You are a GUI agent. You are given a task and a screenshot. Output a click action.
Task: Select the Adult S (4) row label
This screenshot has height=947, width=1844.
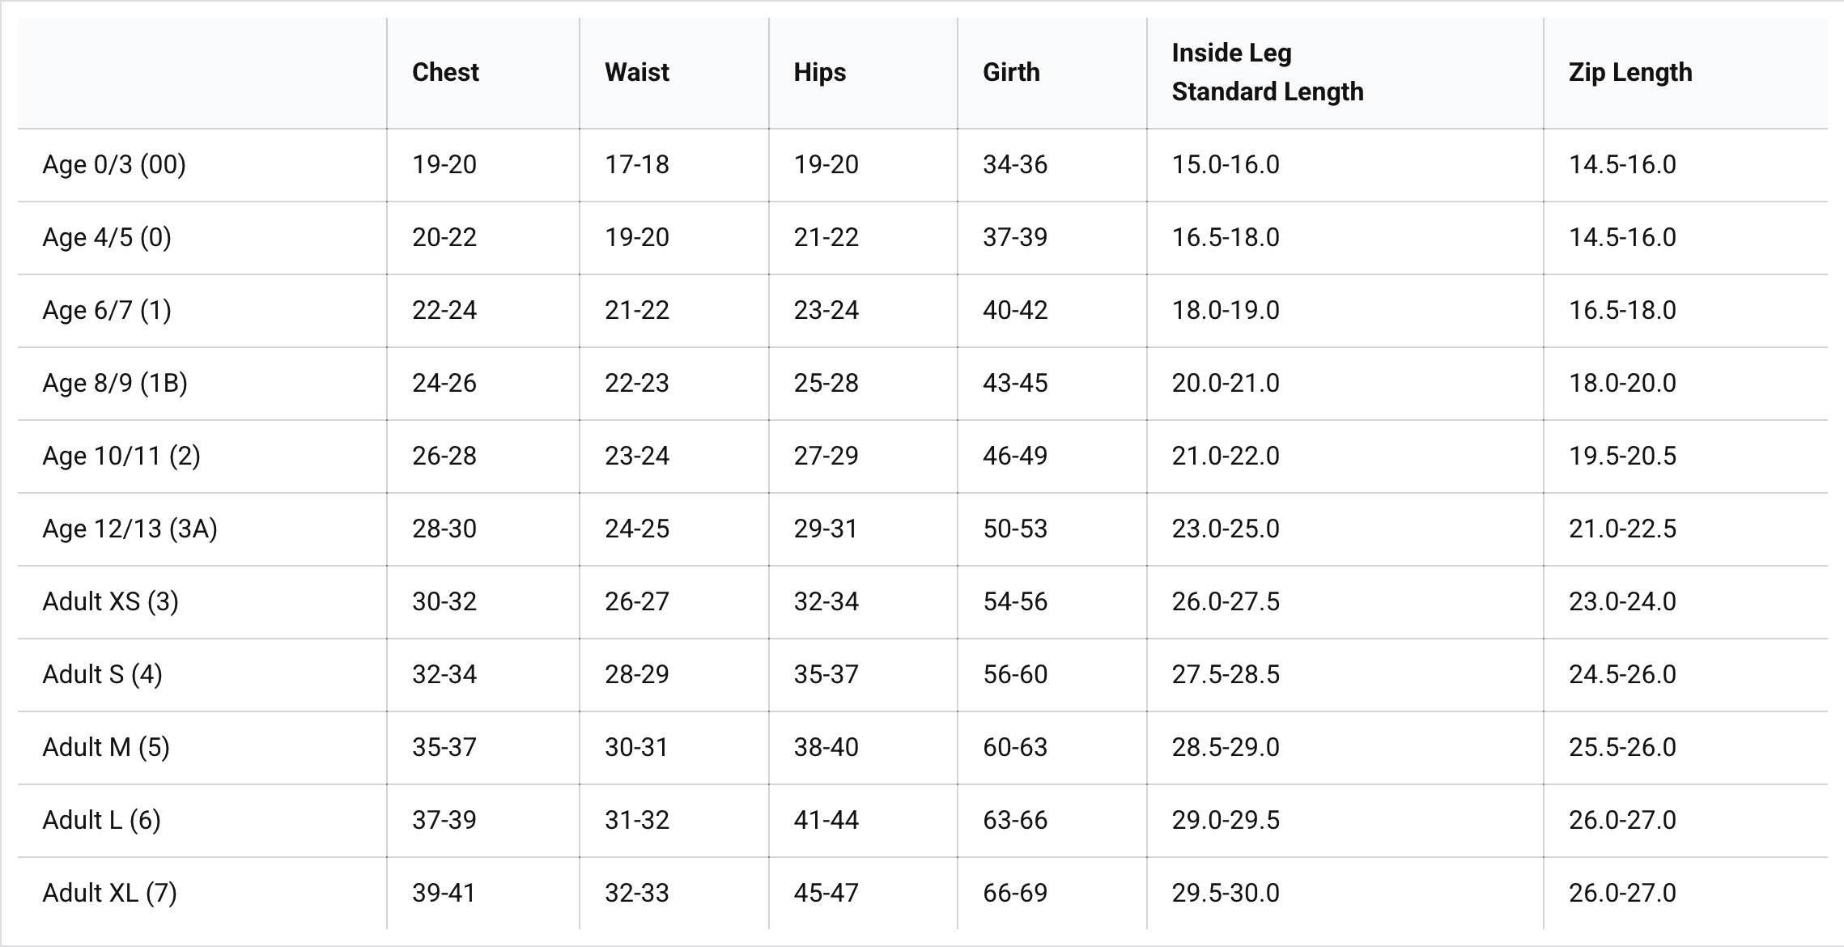coord(102,675)
